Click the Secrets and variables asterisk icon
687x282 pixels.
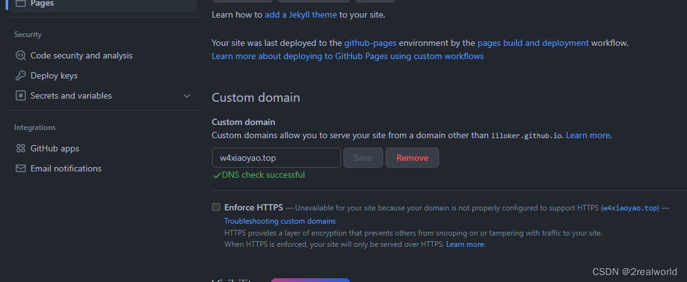coord(20,95)
